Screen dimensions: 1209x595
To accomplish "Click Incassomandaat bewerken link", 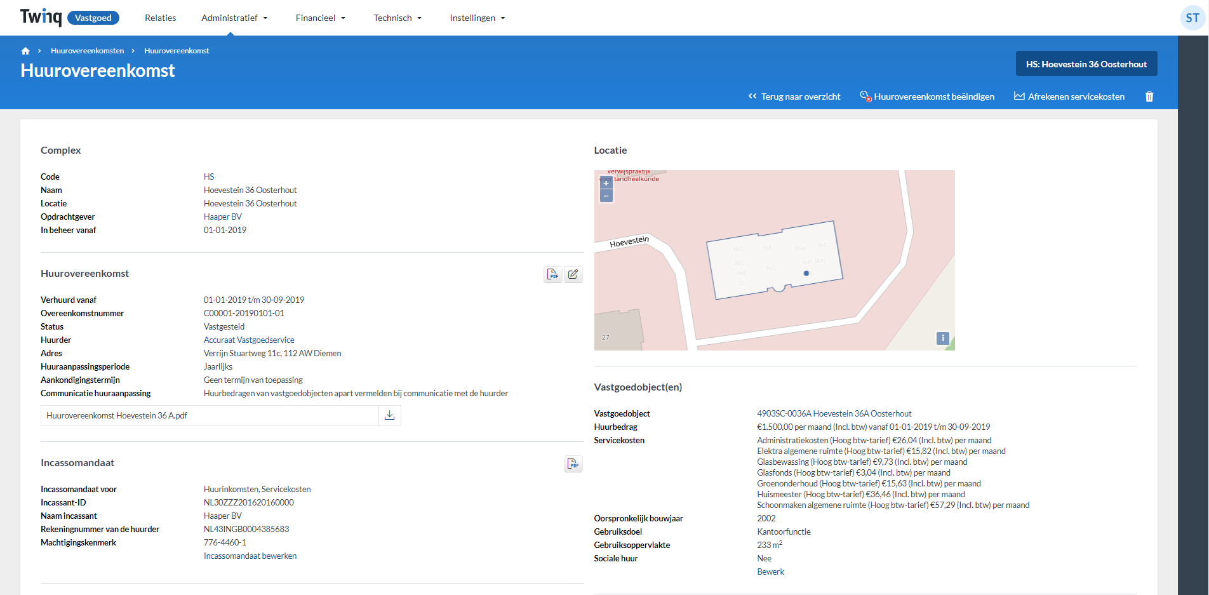I will [250, 556].
